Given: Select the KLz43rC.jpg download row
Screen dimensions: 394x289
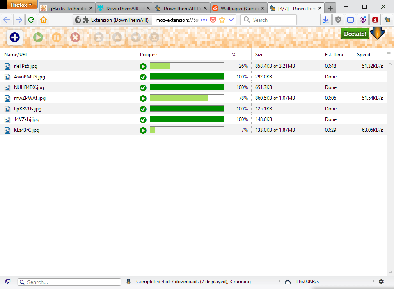Looking at the screenshot, I should (x=193, y=130).
